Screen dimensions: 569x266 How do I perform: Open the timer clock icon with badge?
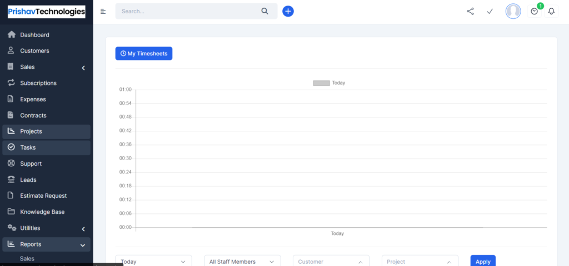pos(534,11)
